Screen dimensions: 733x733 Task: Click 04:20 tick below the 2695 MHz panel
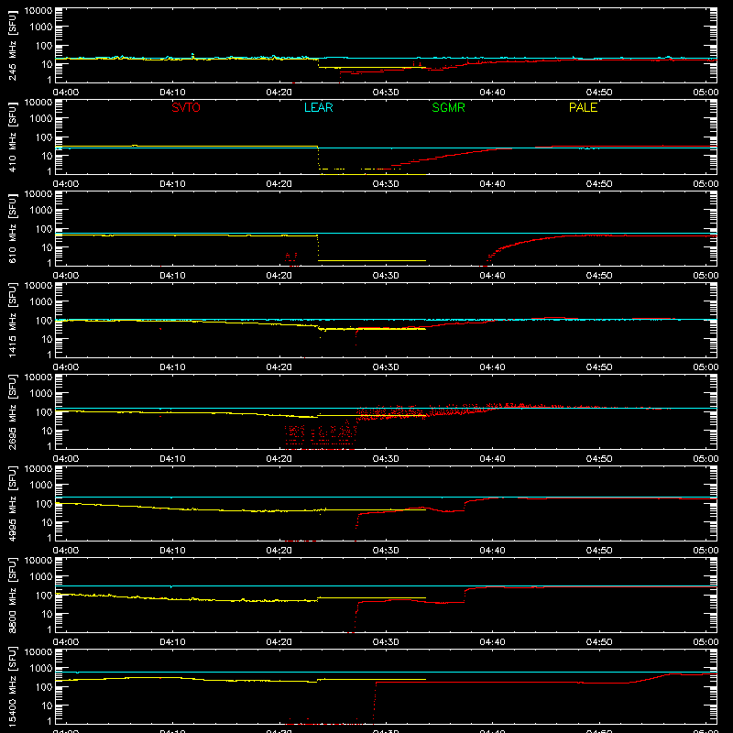coord(279,459)
